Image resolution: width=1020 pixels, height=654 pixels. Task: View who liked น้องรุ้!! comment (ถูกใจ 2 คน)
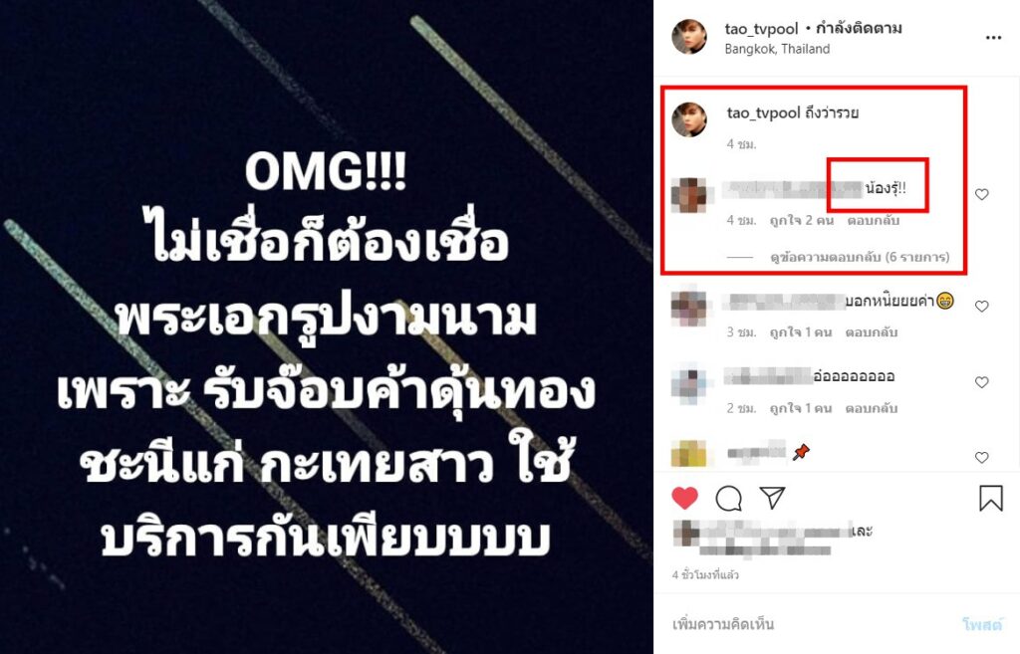pos(802,220)
